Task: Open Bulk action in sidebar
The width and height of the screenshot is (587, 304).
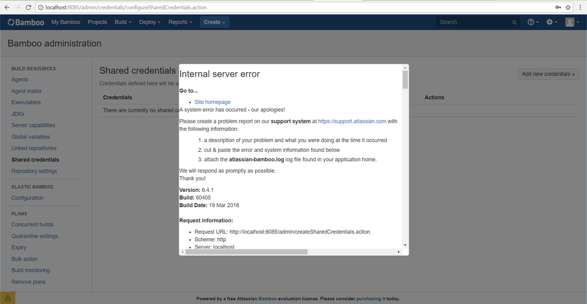Action: pos(24,259)
